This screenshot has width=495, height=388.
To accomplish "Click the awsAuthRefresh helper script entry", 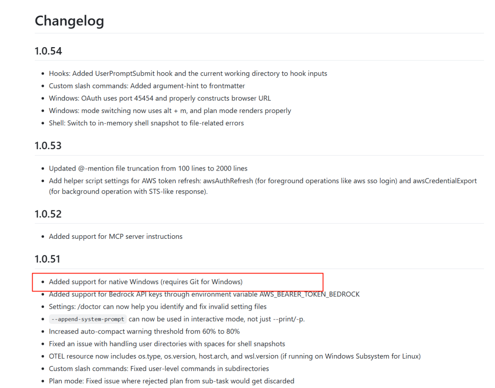I will 263,186.
